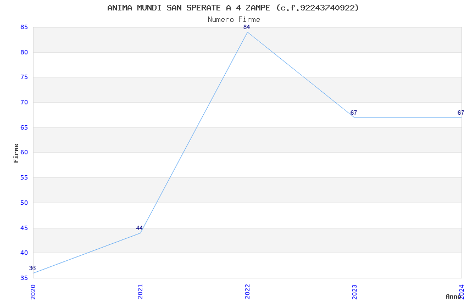Click the y-axis tick value 35
The height and width of the screenshot is (302, 467).
[x=24, y=278]
